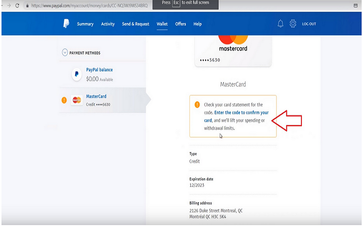362x226 pixels.
Task: Open the notifications bell
Action: tap(280, 24)
